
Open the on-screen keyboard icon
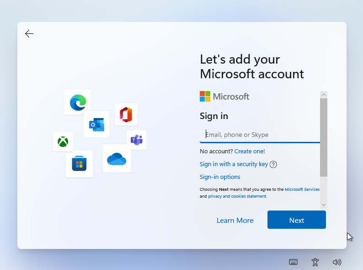click(294, 262)
